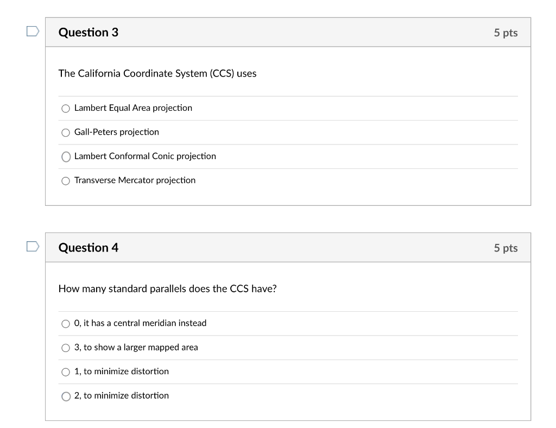
Task: Choose the Gall-Peters projection radio button
Action: [66, 133]
